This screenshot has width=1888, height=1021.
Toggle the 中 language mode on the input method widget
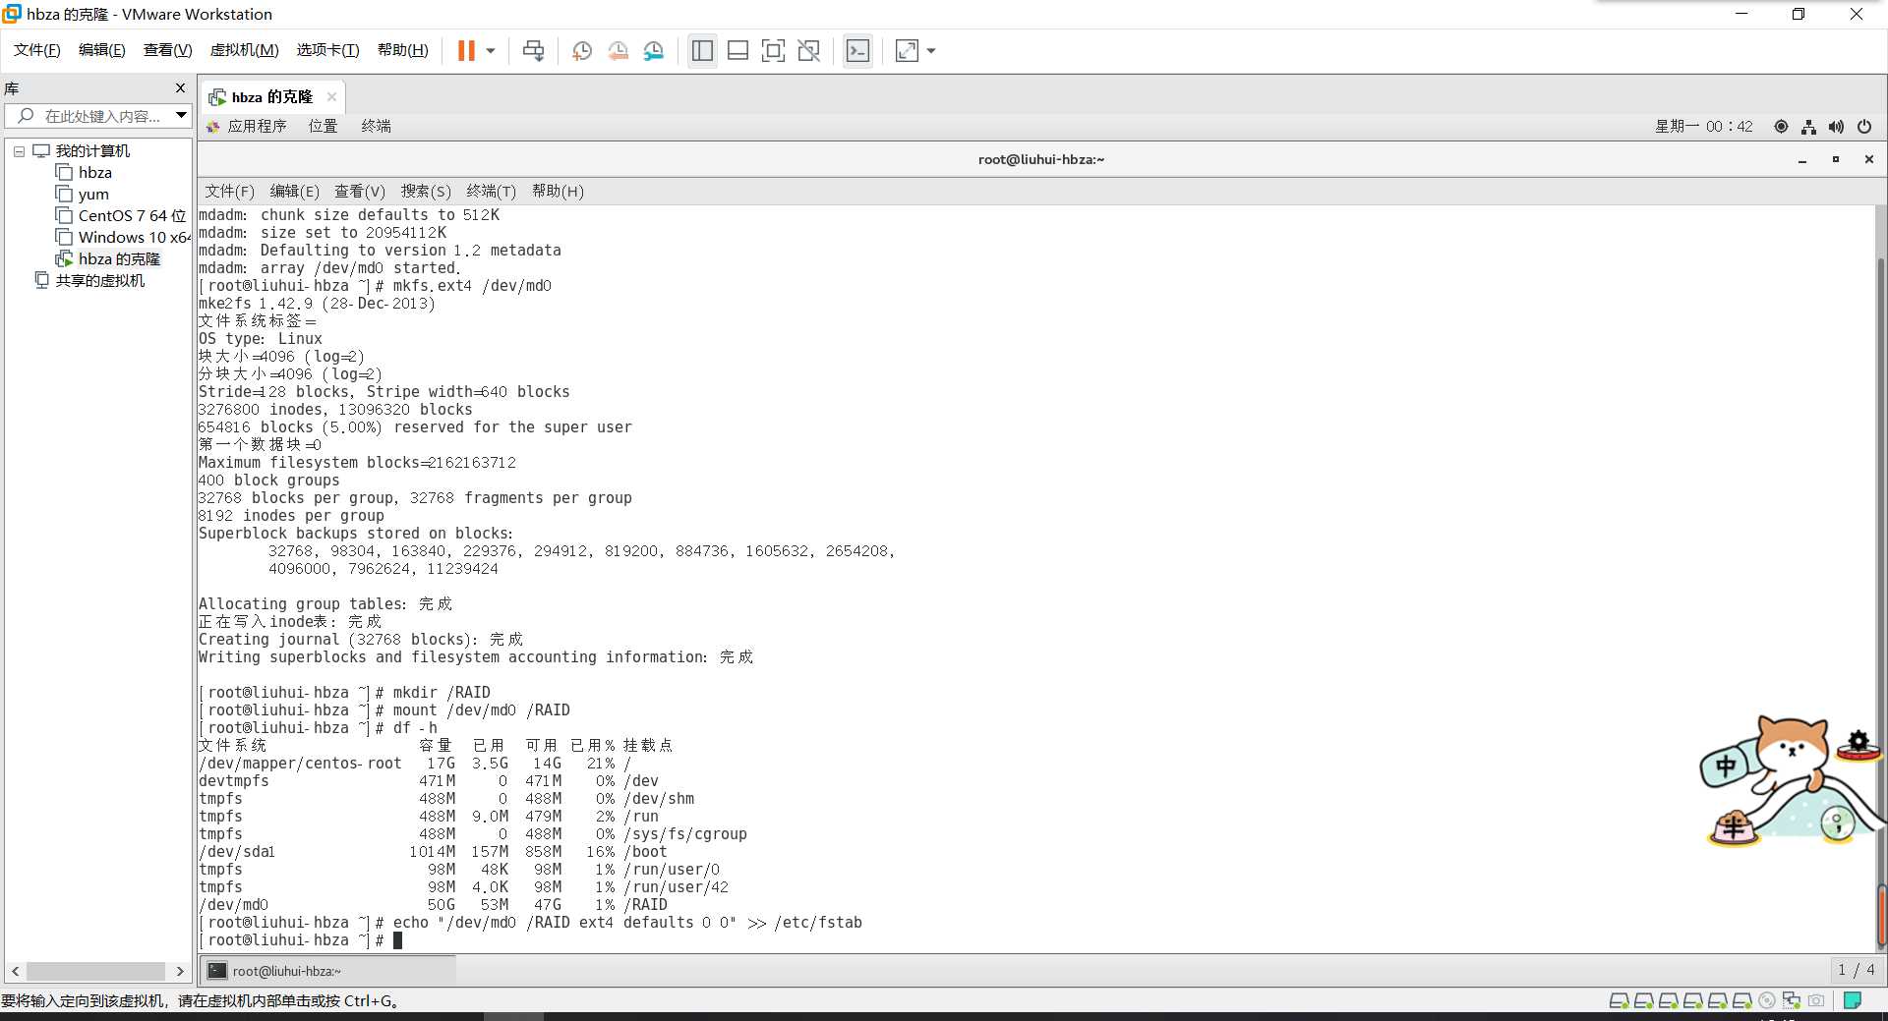(1725, 766)
